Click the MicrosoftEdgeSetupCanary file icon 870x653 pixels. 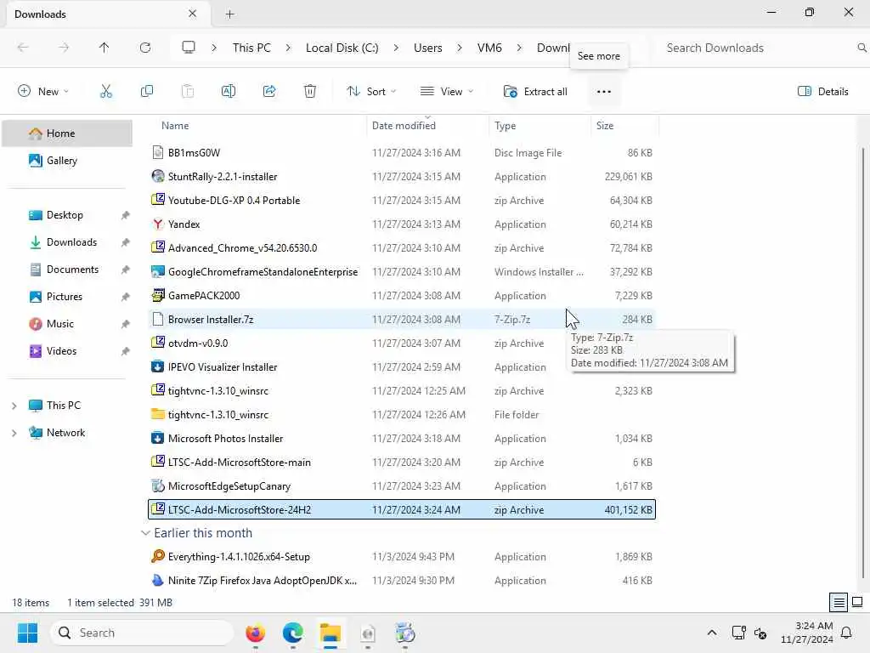click(157, 485)
